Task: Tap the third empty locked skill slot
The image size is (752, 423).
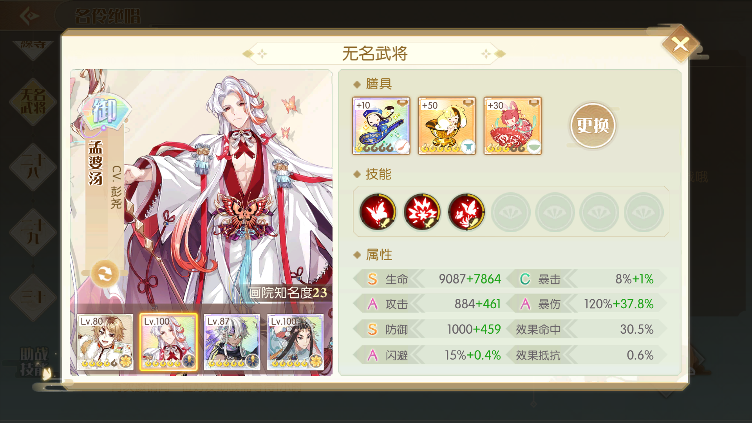Action: (x=599, y=212)
